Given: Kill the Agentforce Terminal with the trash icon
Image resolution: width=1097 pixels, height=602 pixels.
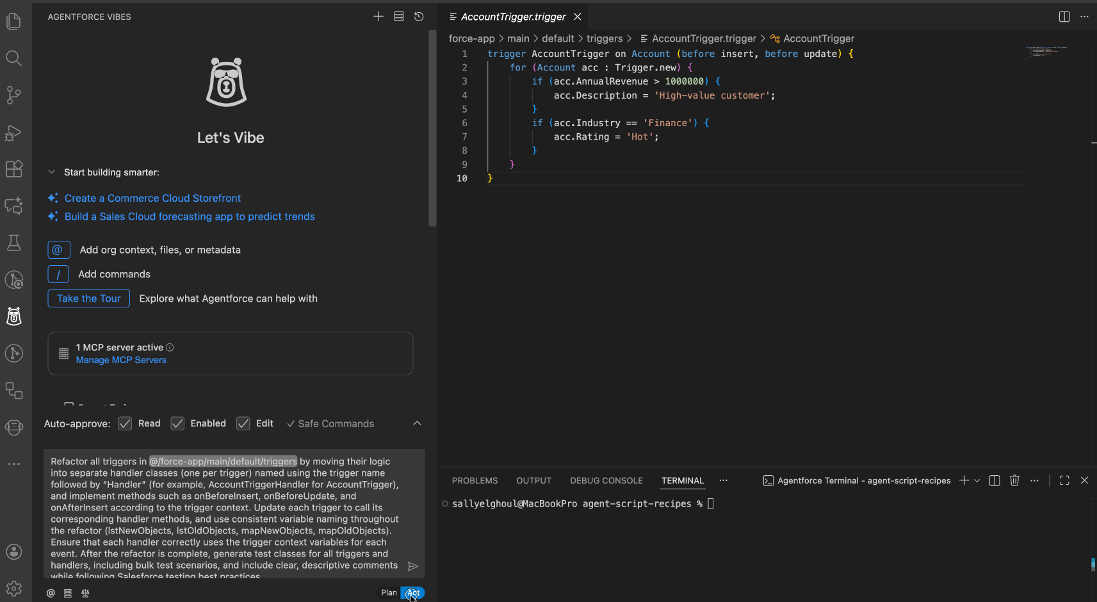Looking at the screenshot, I should 1014,480.
